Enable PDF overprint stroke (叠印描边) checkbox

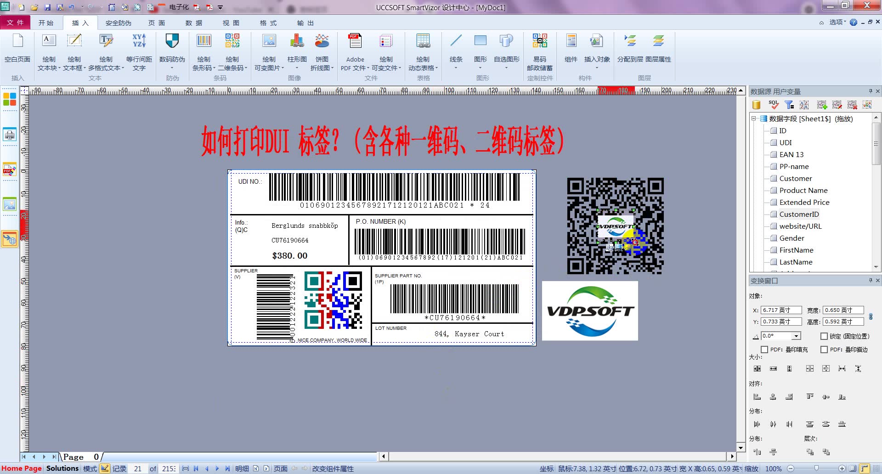point(824,350)
